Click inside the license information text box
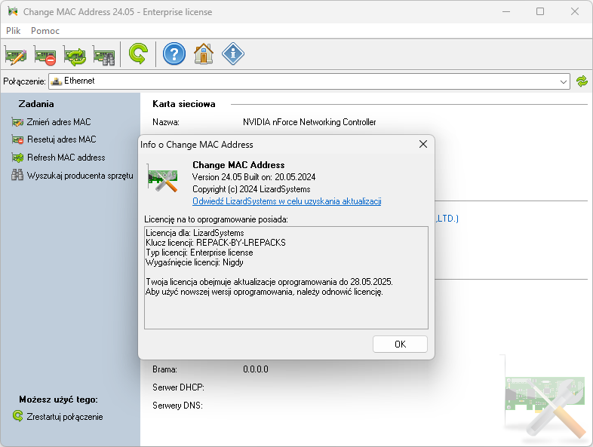This screenshot has width=593, height=447. [x=286, y=277]
